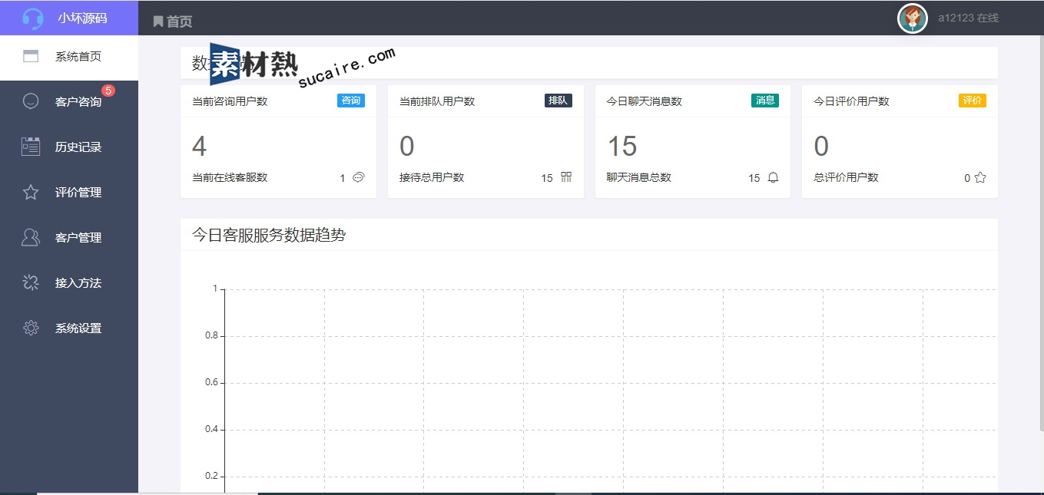Click the blue 咨询 tag
This screenshot has height=495, width=1044.
pyautogui.click(x=351, y=101)
